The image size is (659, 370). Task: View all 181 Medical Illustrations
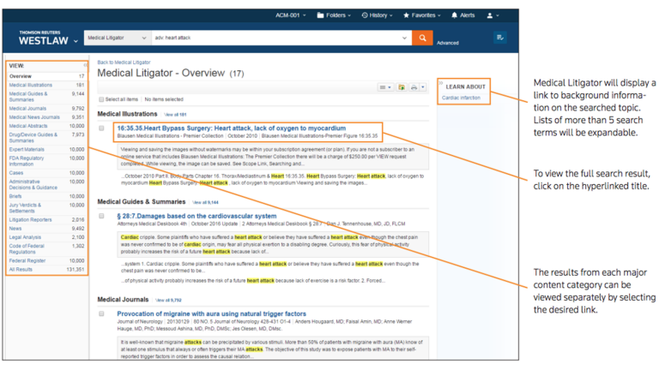(x=175, y=115)
